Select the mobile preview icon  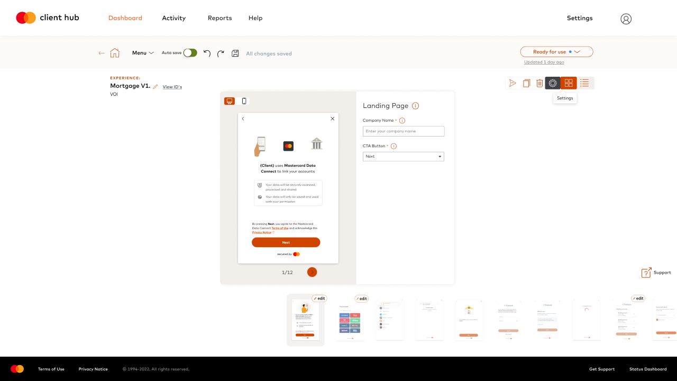pos(244,101)
